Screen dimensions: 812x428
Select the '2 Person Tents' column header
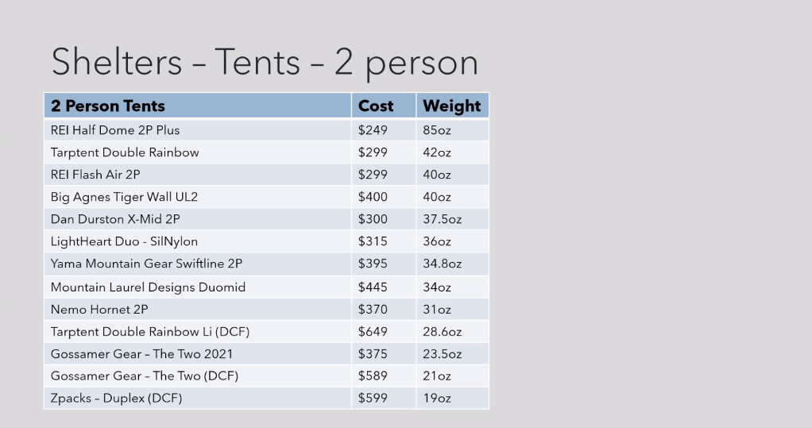[108, 106]
